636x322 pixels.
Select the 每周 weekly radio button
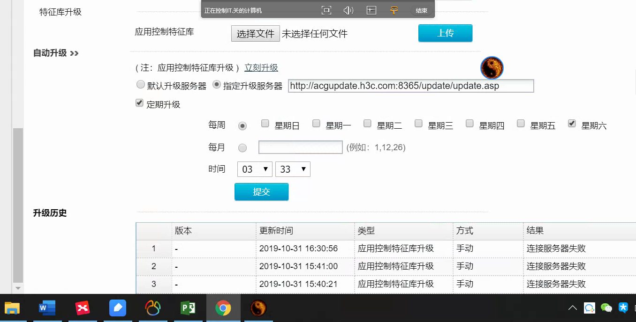(x=242, y=126)
